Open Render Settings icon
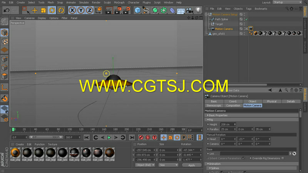308x173 pixels. [x=126, y=10]
